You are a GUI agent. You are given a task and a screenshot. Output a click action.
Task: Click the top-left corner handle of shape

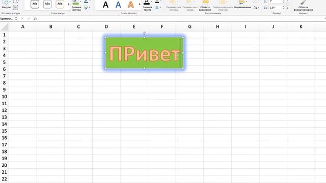(x=105, y=37)
